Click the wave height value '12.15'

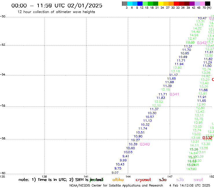pyautogui.click(x=165, y=90)
